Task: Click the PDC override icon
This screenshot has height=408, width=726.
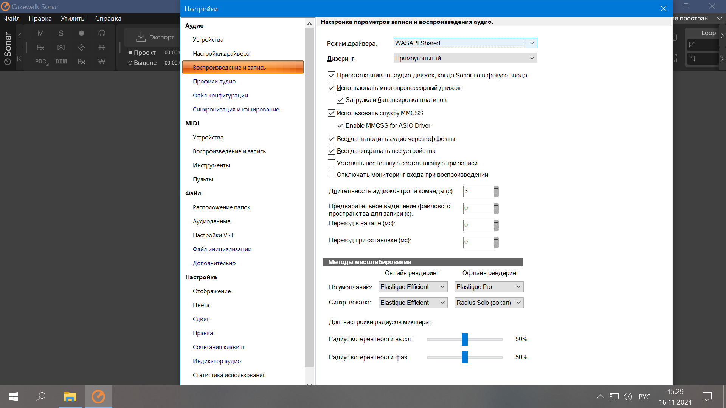Action: pyautogui.click(x=41, y=61)
